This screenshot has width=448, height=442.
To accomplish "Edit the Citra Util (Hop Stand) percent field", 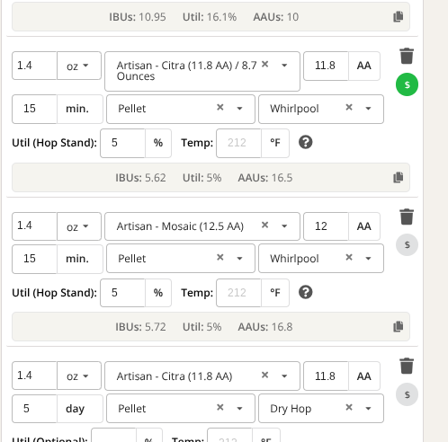I will 122,143.
